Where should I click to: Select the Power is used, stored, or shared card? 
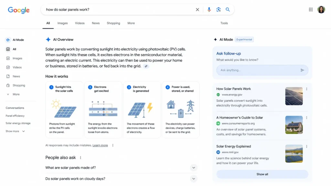point(181,110)
